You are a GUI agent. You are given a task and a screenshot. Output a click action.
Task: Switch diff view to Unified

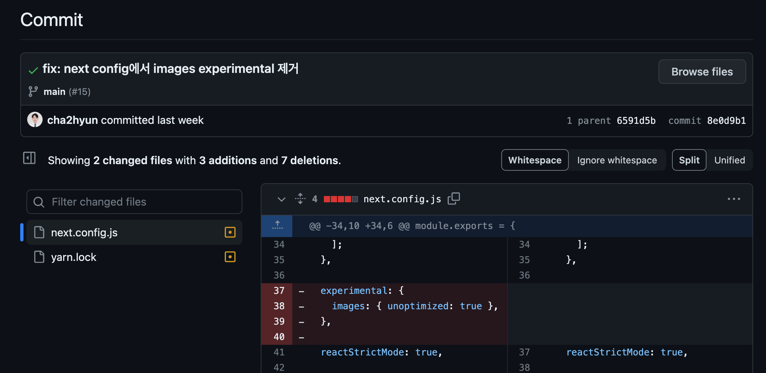pos(729,160)
